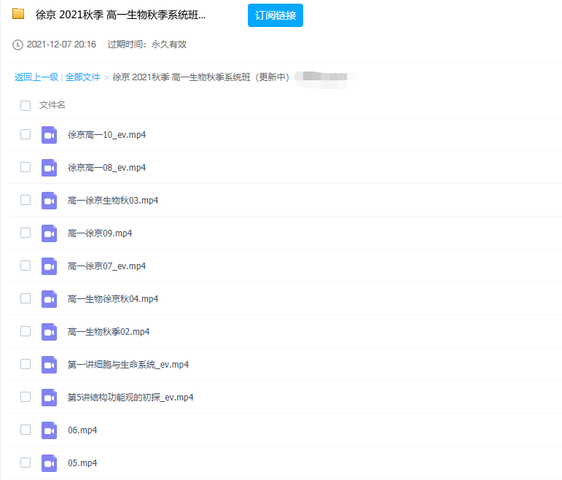Check the box for 徐京高一10_ev.mp4
562x480 pixels.
pos(26,134)
